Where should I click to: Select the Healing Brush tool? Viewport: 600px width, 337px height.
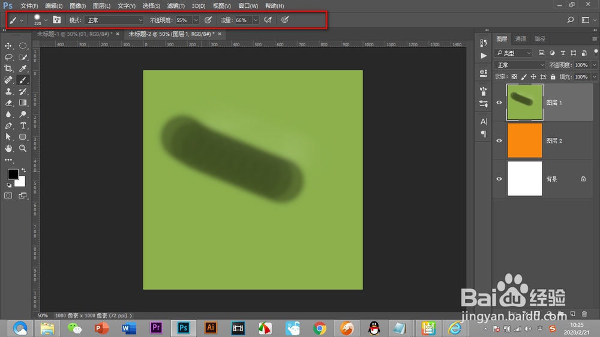[8, 80]
